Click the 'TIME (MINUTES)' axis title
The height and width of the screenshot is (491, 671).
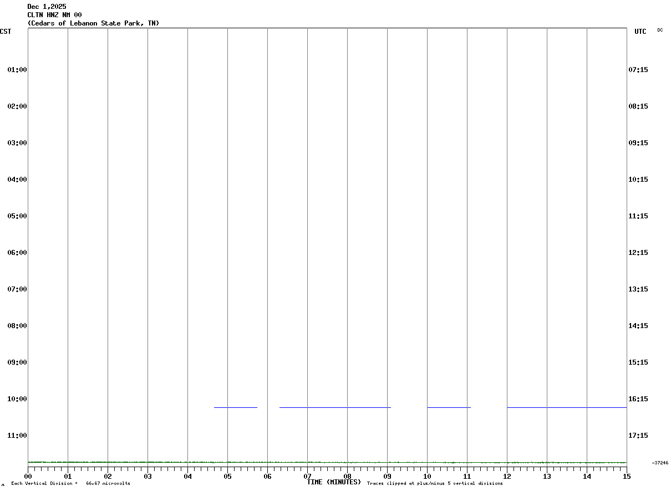[x=334, y=482]
